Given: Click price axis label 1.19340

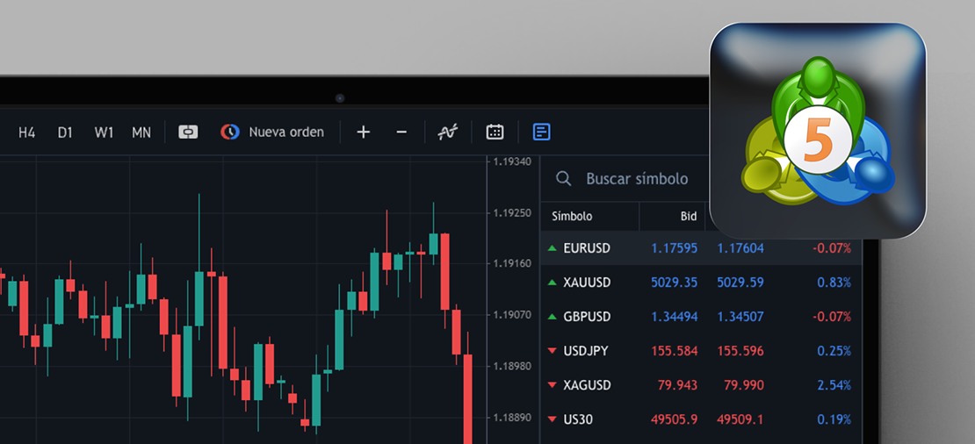Looking at the screenshot, I should pyautogui.click(x=512, y=161).
